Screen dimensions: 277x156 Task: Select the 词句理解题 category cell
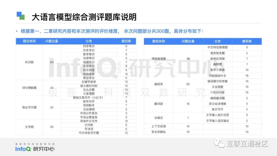pyautogui.click(x=29, y=88)
